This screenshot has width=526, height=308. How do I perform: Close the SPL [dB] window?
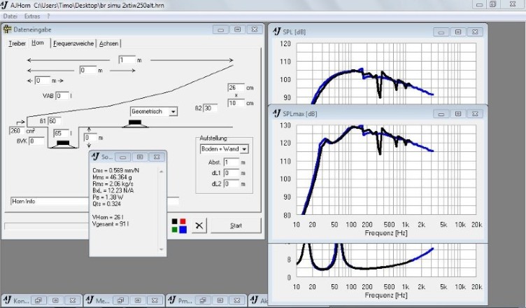[x=475, y=32]
